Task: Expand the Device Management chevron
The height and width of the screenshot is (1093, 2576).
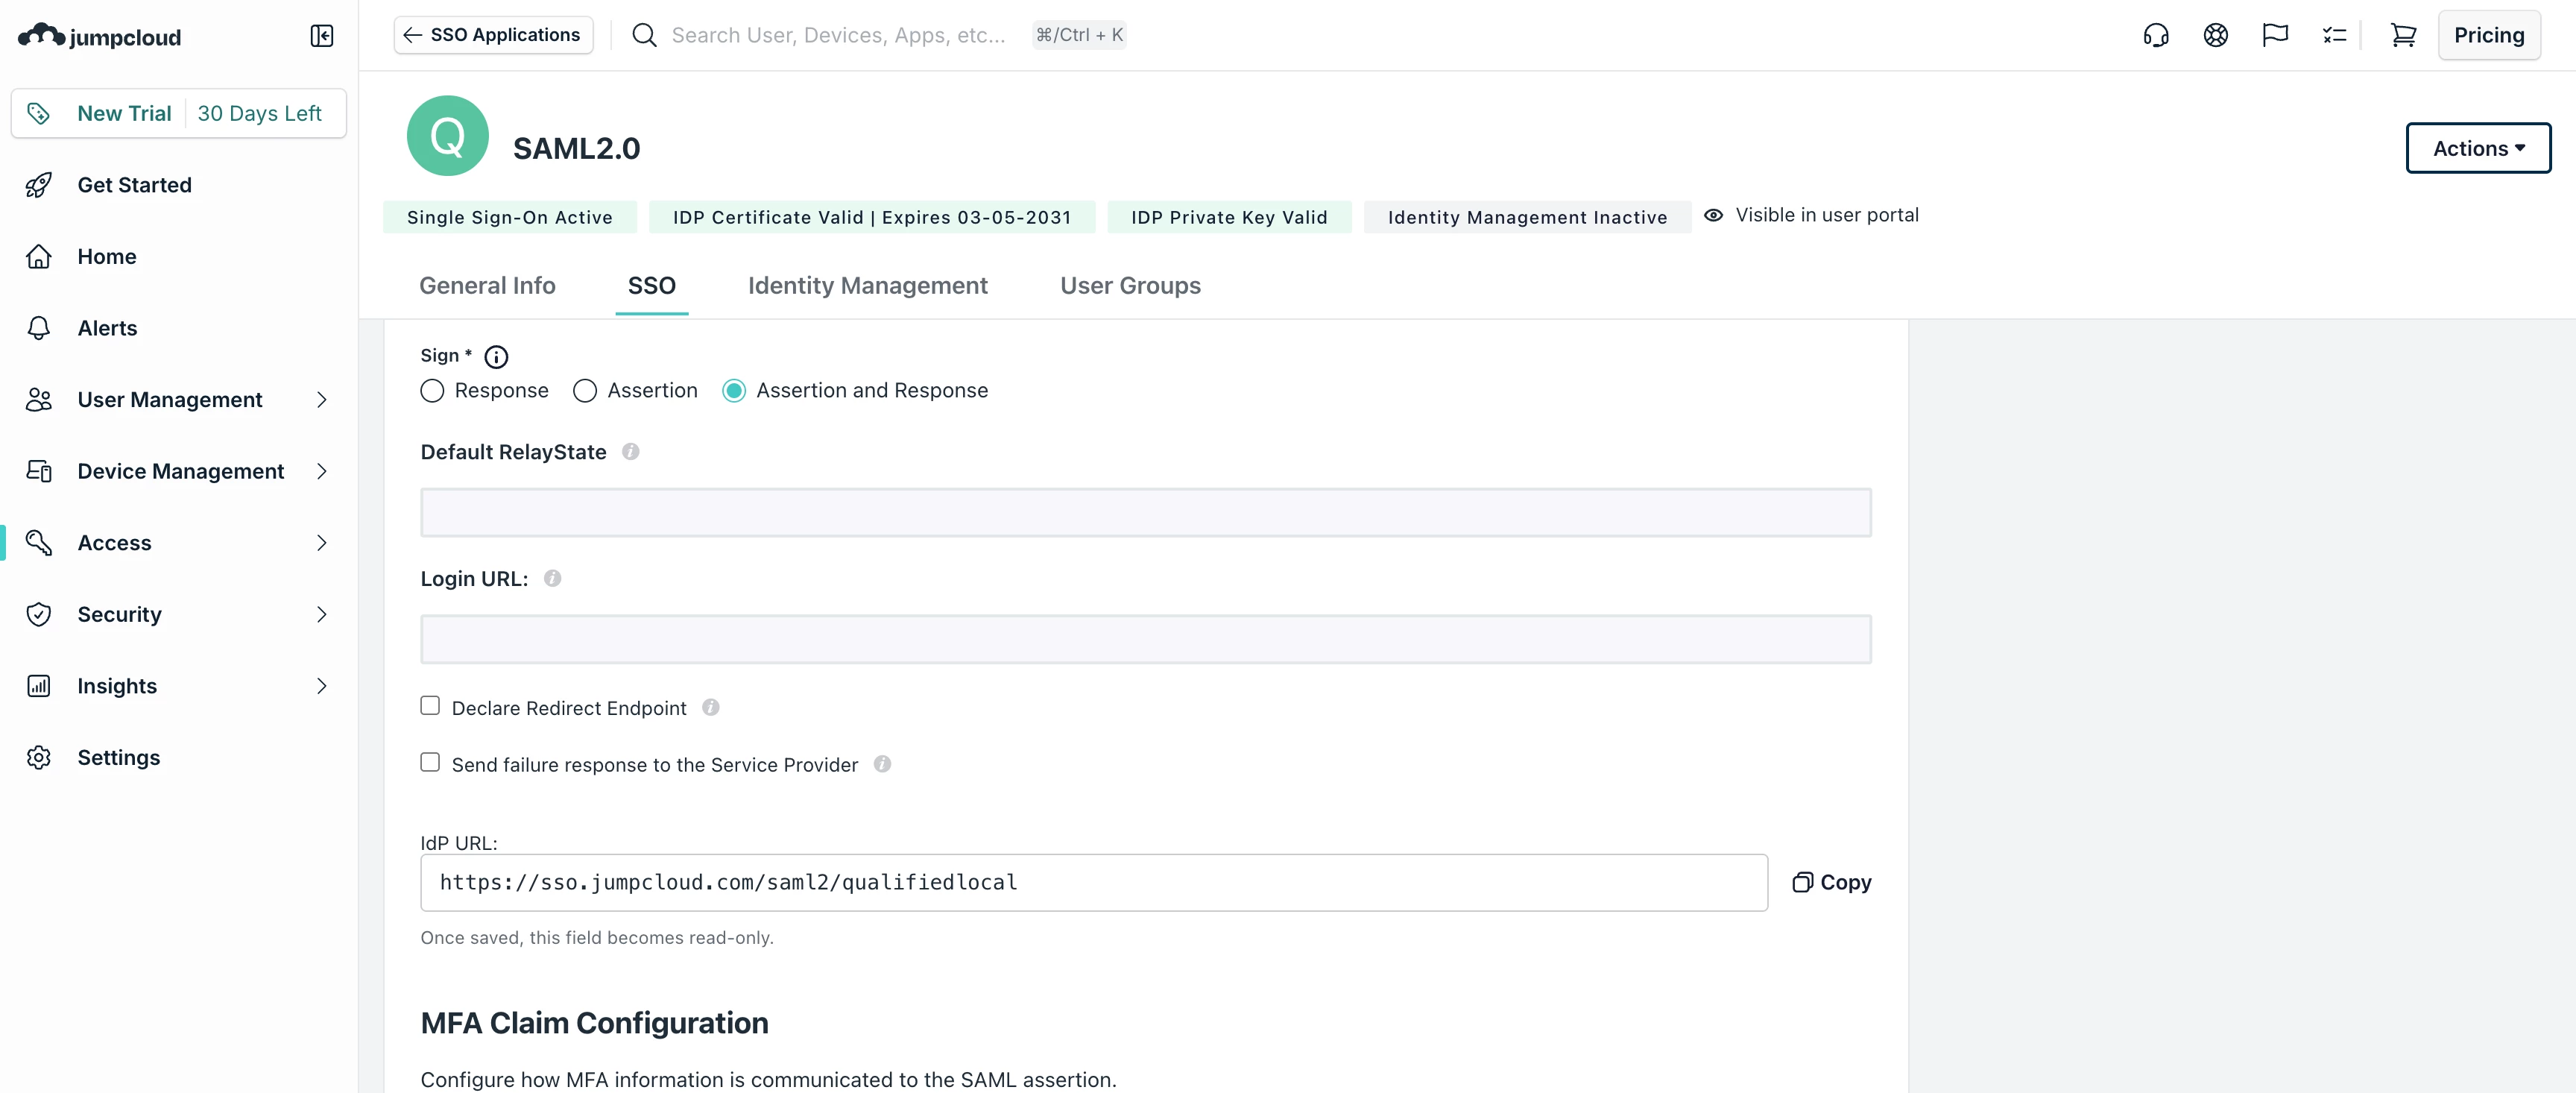Action: tap(322, 471)
